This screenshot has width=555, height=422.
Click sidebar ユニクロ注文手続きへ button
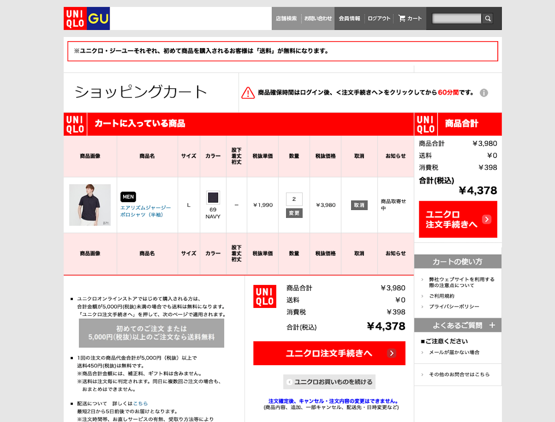[x=458, y=219]
